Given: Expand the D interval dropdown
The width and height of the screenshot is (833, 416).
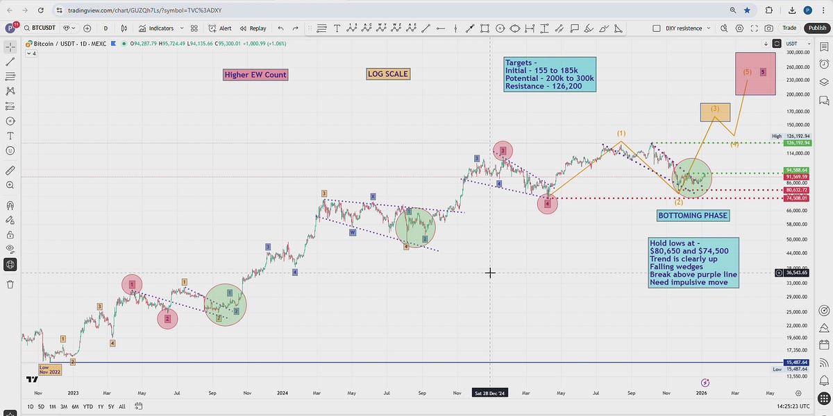Looking at the screenshot, I should pos(106,28).
